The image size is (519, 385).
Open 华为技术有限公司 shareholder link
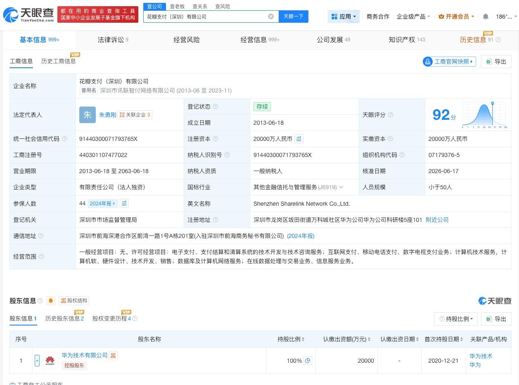click(85, 355)
